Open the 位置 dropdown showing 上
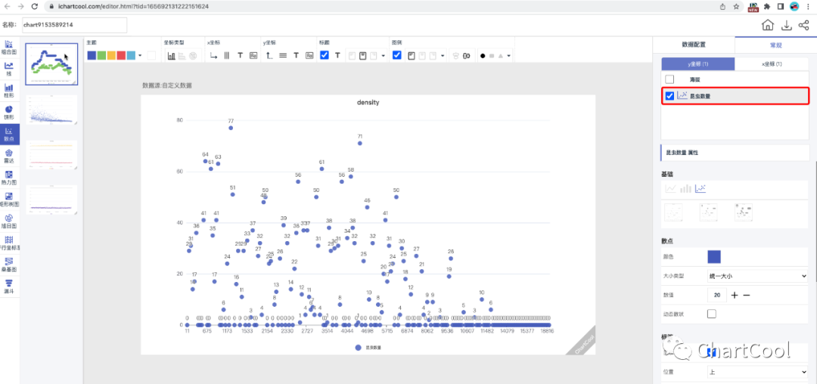The height and width of the screenshot is (384, 817). pos(757,372)
